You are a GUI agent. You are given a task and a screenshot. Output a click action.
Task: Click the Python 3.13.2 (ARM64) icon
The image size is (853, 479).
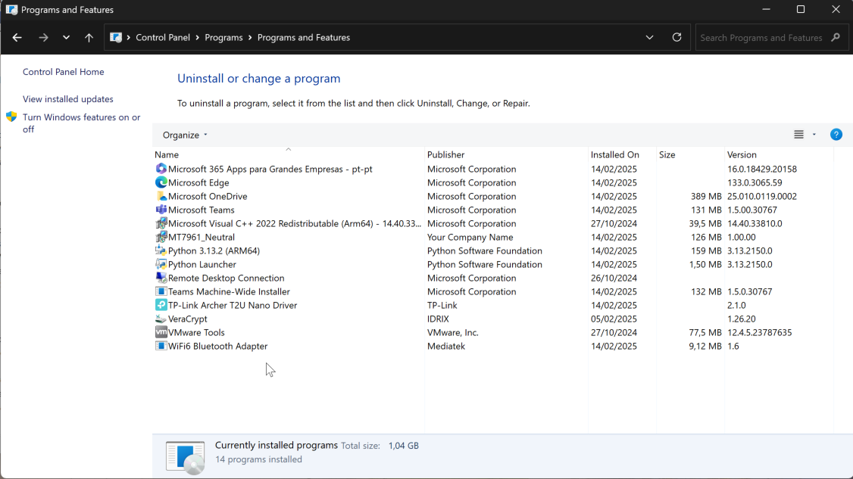(x=161, y=250)
